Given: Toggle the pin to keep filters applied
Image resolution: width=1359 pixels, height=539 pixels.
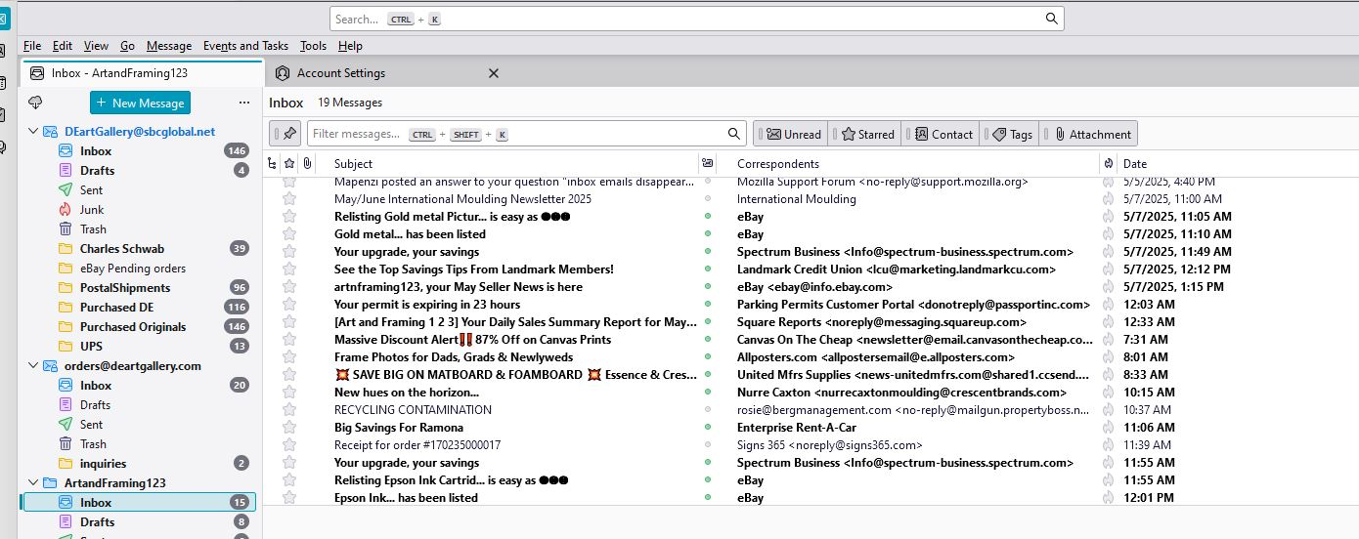Looking at the screenshot, I should (x=285, y=134).
